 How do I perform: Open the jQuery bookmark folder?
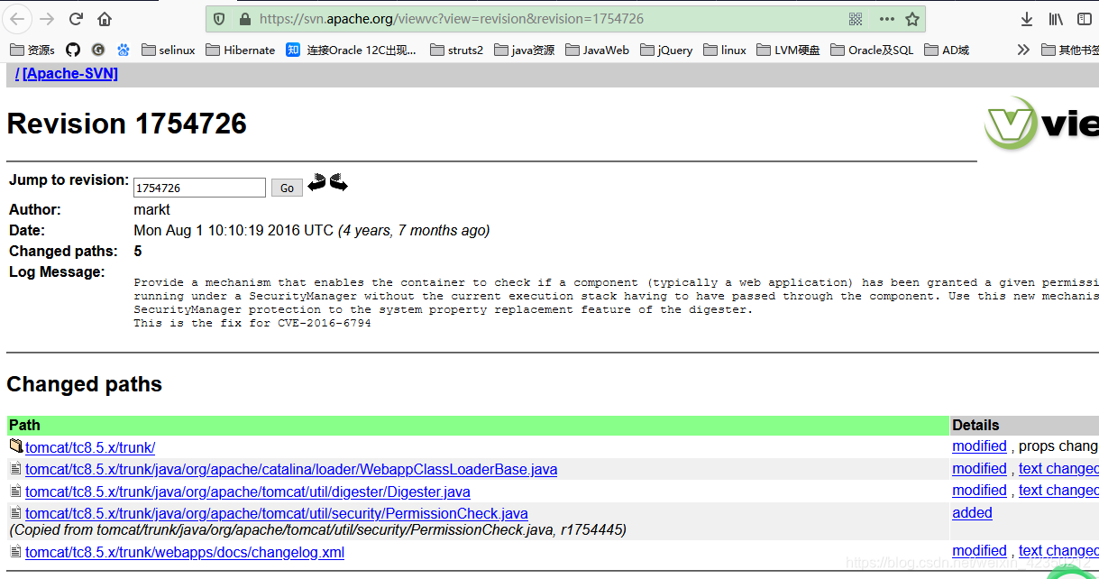666,50
